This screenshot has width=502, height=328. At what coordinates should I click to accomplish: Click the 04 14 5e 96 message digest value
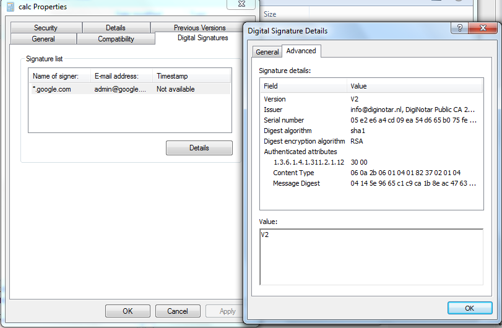(413, 184)
